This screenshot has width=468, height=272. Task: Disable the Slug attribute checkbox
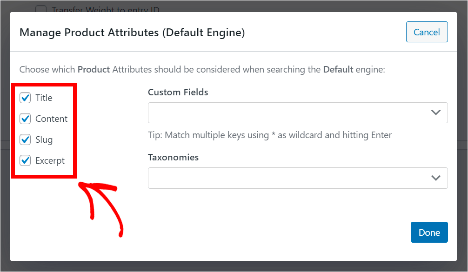pos(25,140)
